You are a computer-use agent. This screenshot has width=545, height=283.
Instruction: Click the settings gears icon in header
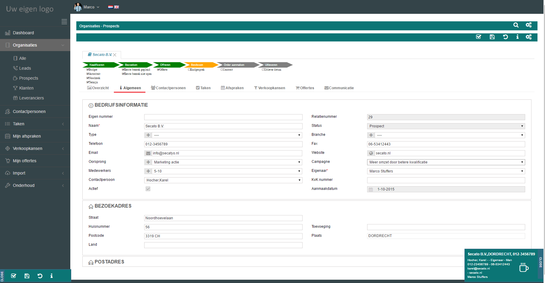click(x=528, y=25)
